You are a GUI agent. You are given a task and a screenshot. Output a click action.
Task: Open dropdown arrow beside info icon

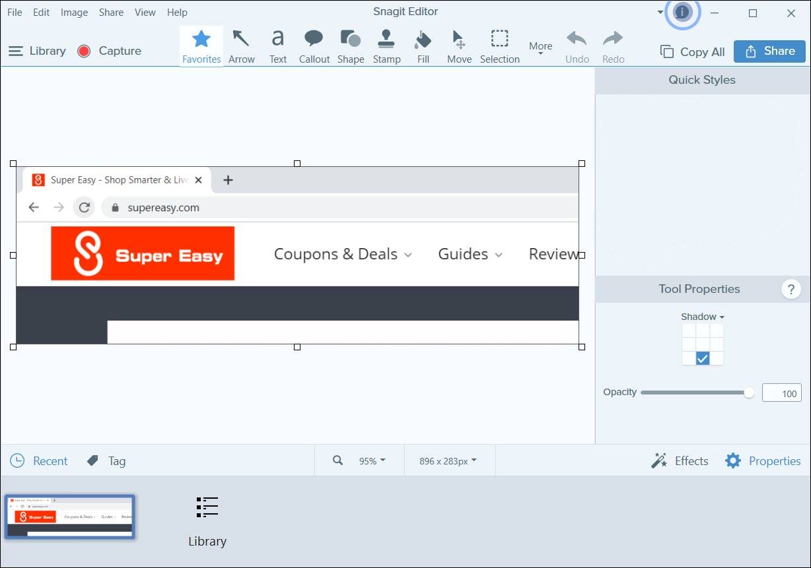[x=660, y=12]
